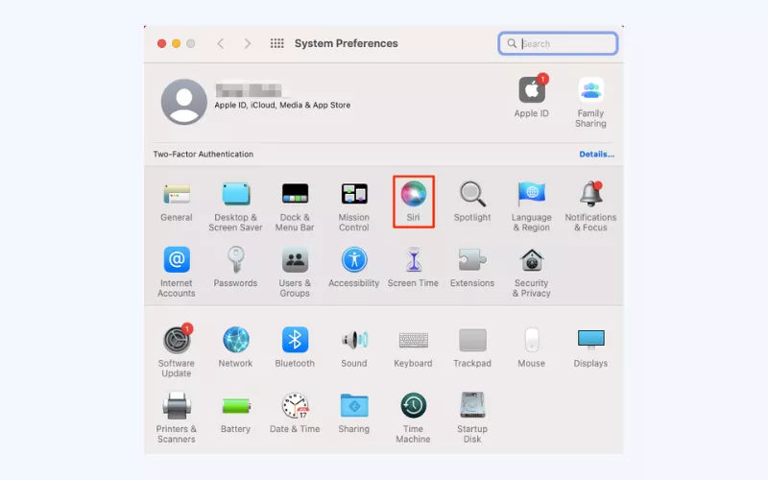This screenshot has height=480, width=768.
Task: Close the System Preferences window
Action: [161, 43]
